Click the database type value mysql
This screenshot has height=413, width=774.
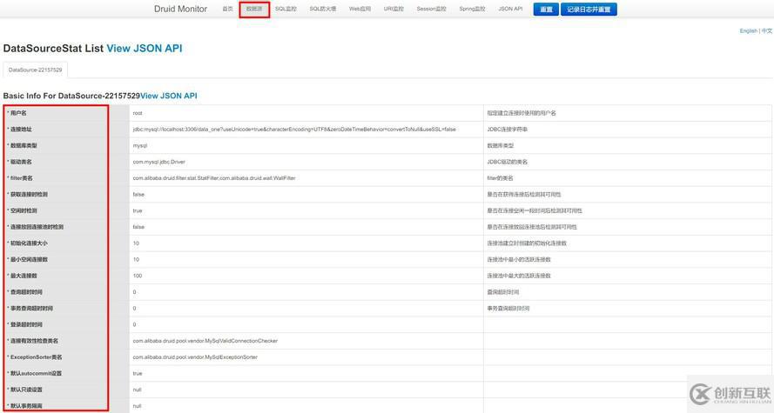click(140, 145)
